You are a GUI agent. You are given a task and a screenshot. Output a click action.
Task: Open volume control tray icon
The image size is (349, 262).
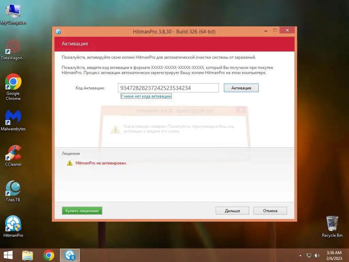317,256
